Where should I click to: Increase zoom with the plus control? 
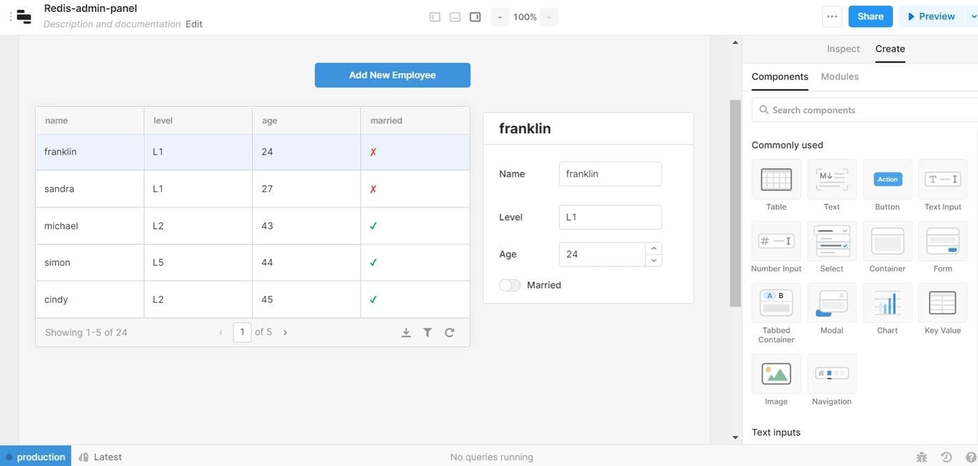tap(548, 17)
